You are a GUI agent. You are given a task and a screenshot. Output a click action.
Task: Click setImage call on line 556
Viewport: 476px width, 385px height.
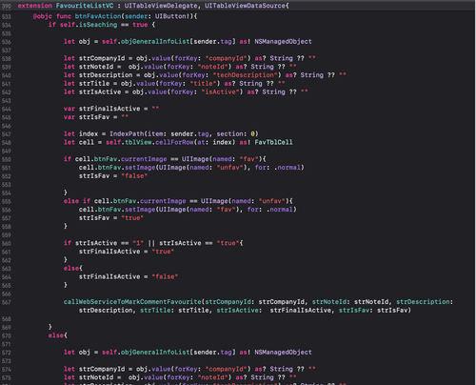point(140,210)
